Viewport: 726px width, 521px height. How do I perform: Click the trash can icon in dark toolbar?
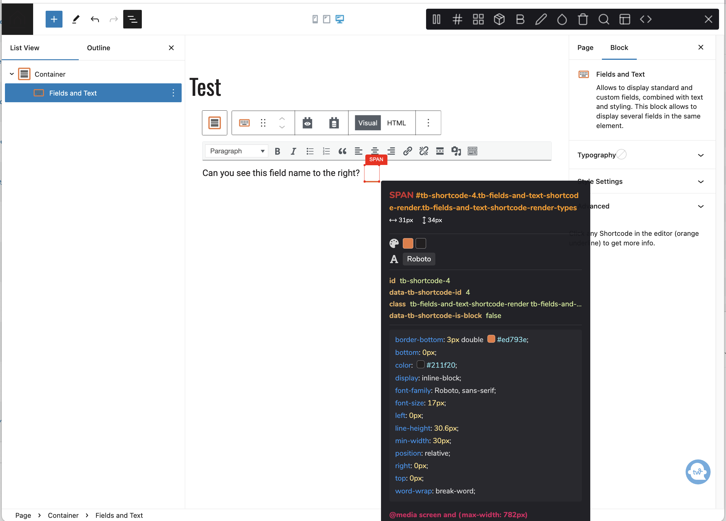point(583,19)
